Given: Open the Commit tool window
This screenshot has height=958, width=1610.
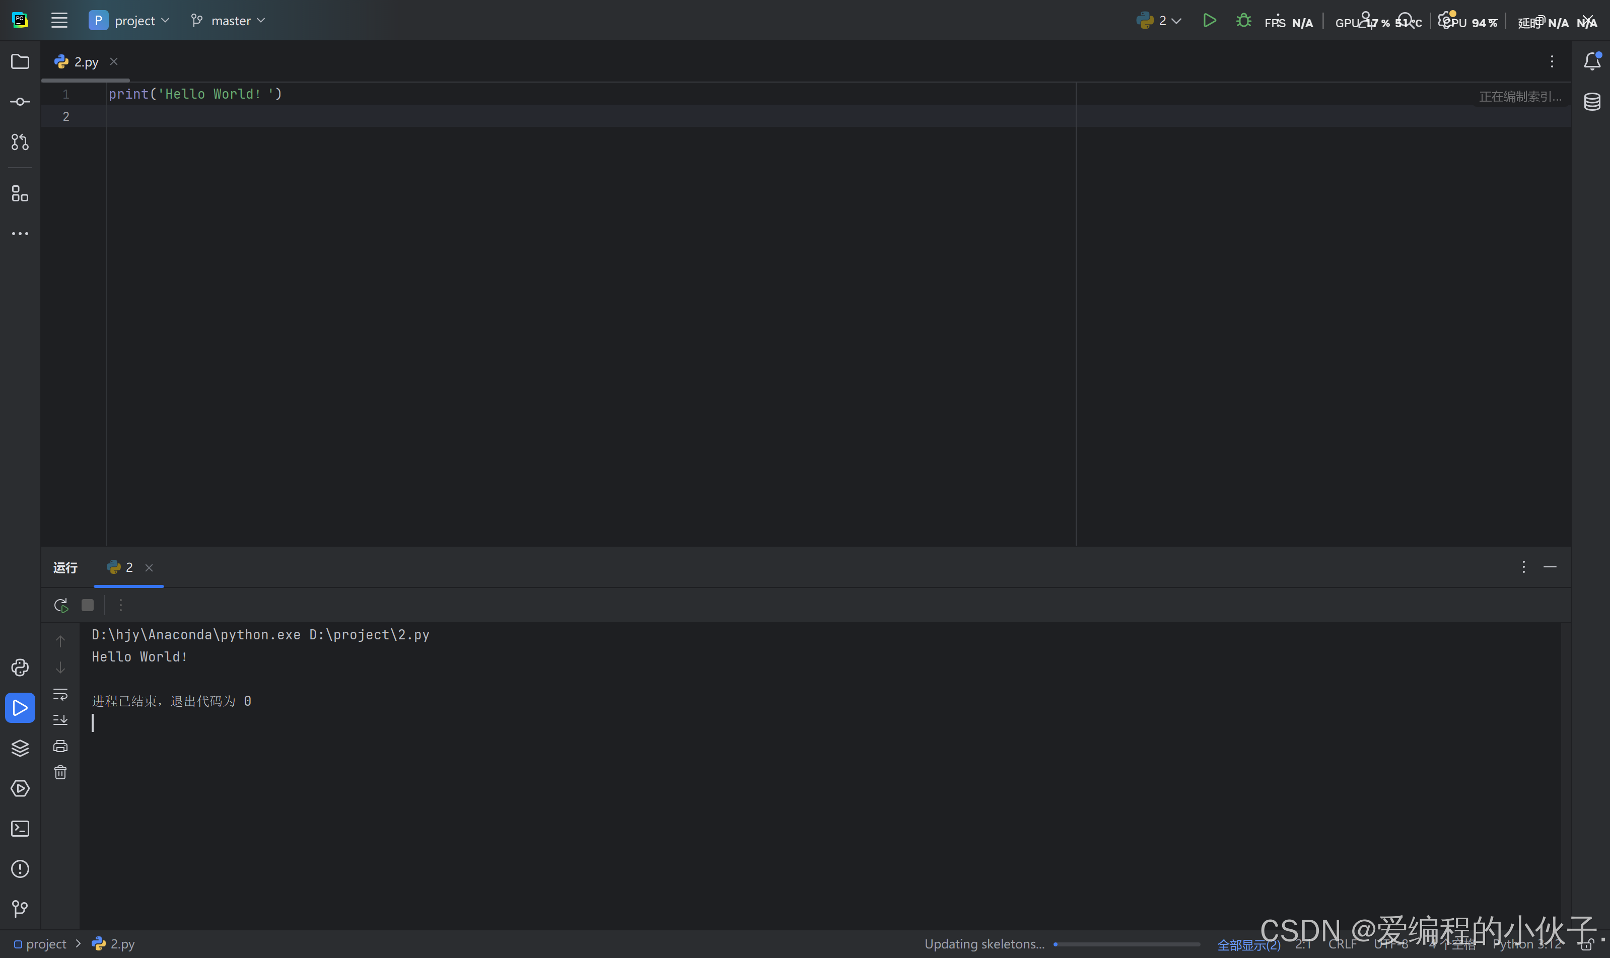Looking at the screenshot, I should (x=20, y=102).
